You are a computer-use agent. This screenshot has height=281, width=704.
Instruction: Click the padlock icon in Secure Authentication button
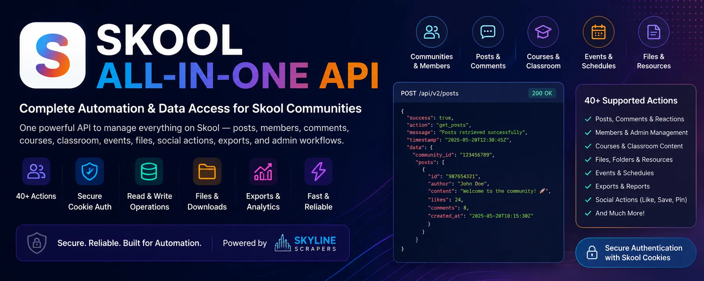point(592,253)
